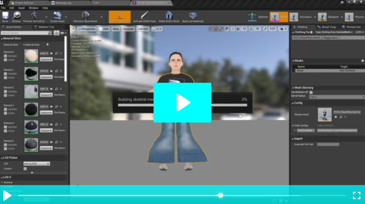Image resolution: width=365 pixels, height=204 pixels.
Task: Click Bake out Materials icon
Action: pos(193,17)
